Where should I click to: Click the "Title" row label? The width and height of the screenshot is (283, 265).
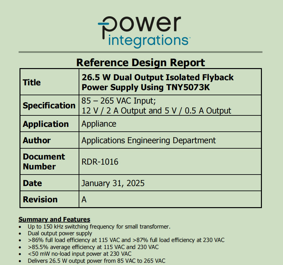click(x=32, y=82)
